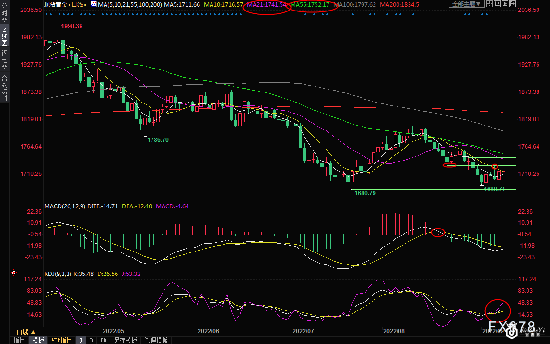Expand the 日线 period selector
This screenshot has height=344, width=550.
tap(25, 332)
